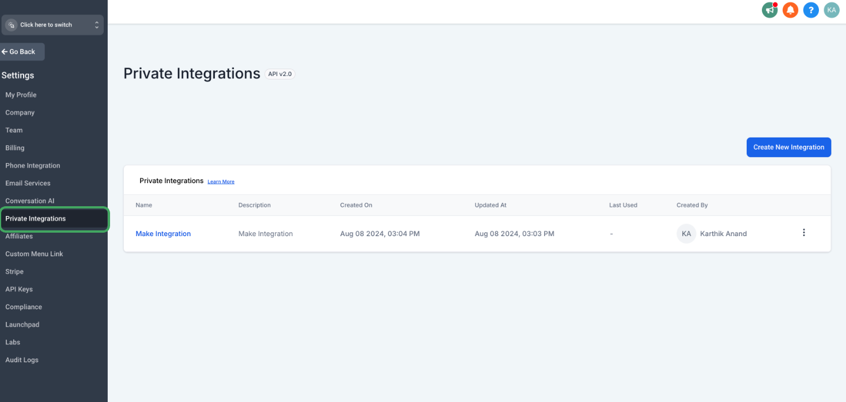Click the Go Back button
Screen dimensions: 846x402
click(21, 52)
